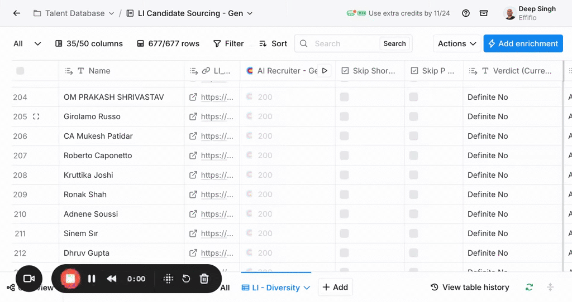Check Skip Shortlist box for OM PRAKASH SHRIVASTAV
Image resolution: width=572 pixels, height=302 pixels.
[344, 97]
